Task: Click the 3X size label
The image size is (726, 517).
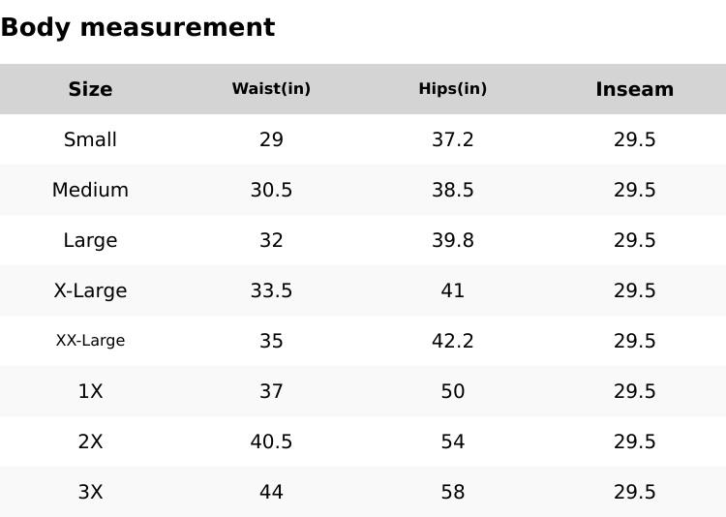Action: (x=90, y=492)
